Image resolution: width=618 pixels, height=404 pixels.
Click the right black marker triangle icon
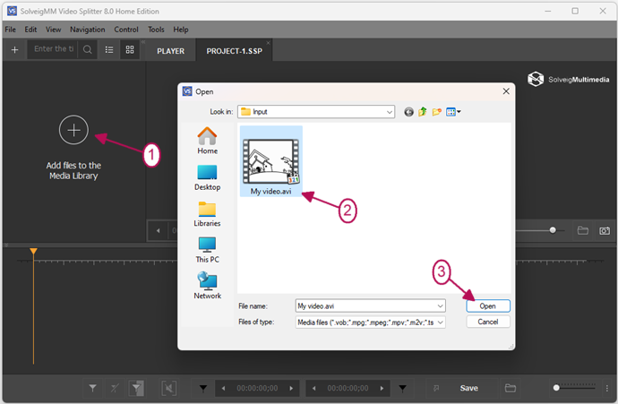pyautogui.click(x=402, y=389)
